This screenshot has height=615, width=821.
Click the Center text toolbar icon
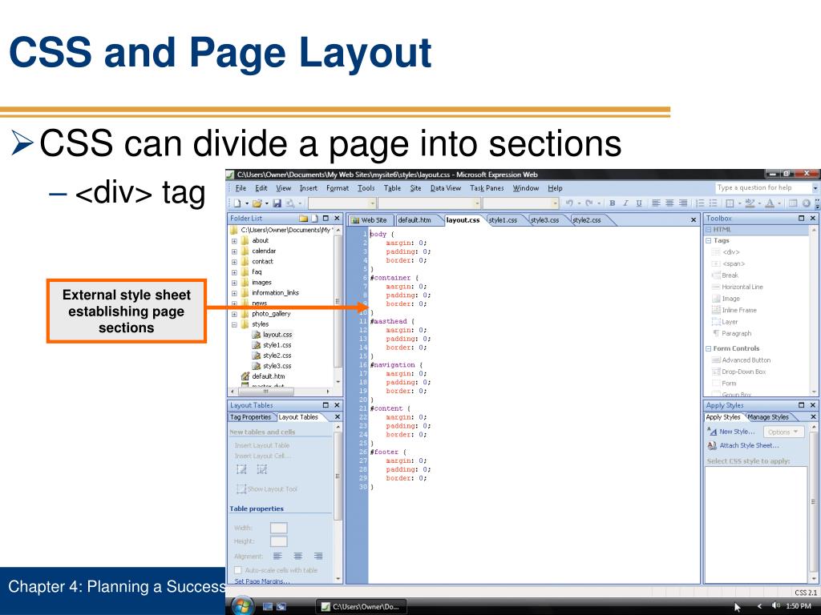tap(669, 203)
